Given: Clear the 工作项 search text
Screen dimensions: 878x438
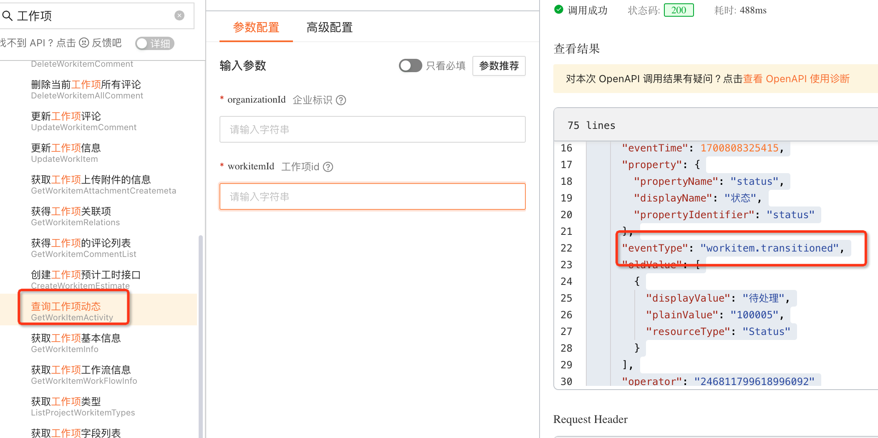Looking at the screenshot, I should 179,16.
